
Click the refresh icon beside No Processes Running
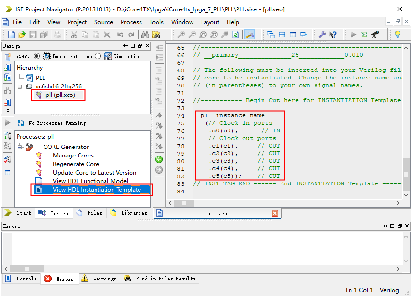tap(20, 123)
